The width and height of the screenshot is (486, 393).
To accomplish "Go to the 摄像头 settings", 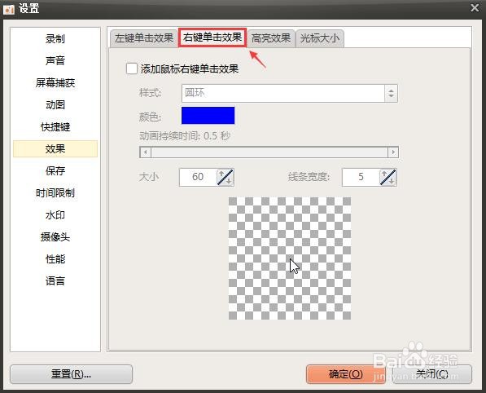I will tap(55, 236).
